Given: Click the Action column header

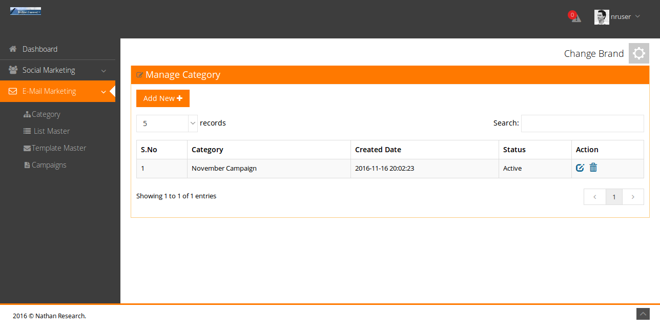Looking at the screenshot, I should [x=608, y=150].
